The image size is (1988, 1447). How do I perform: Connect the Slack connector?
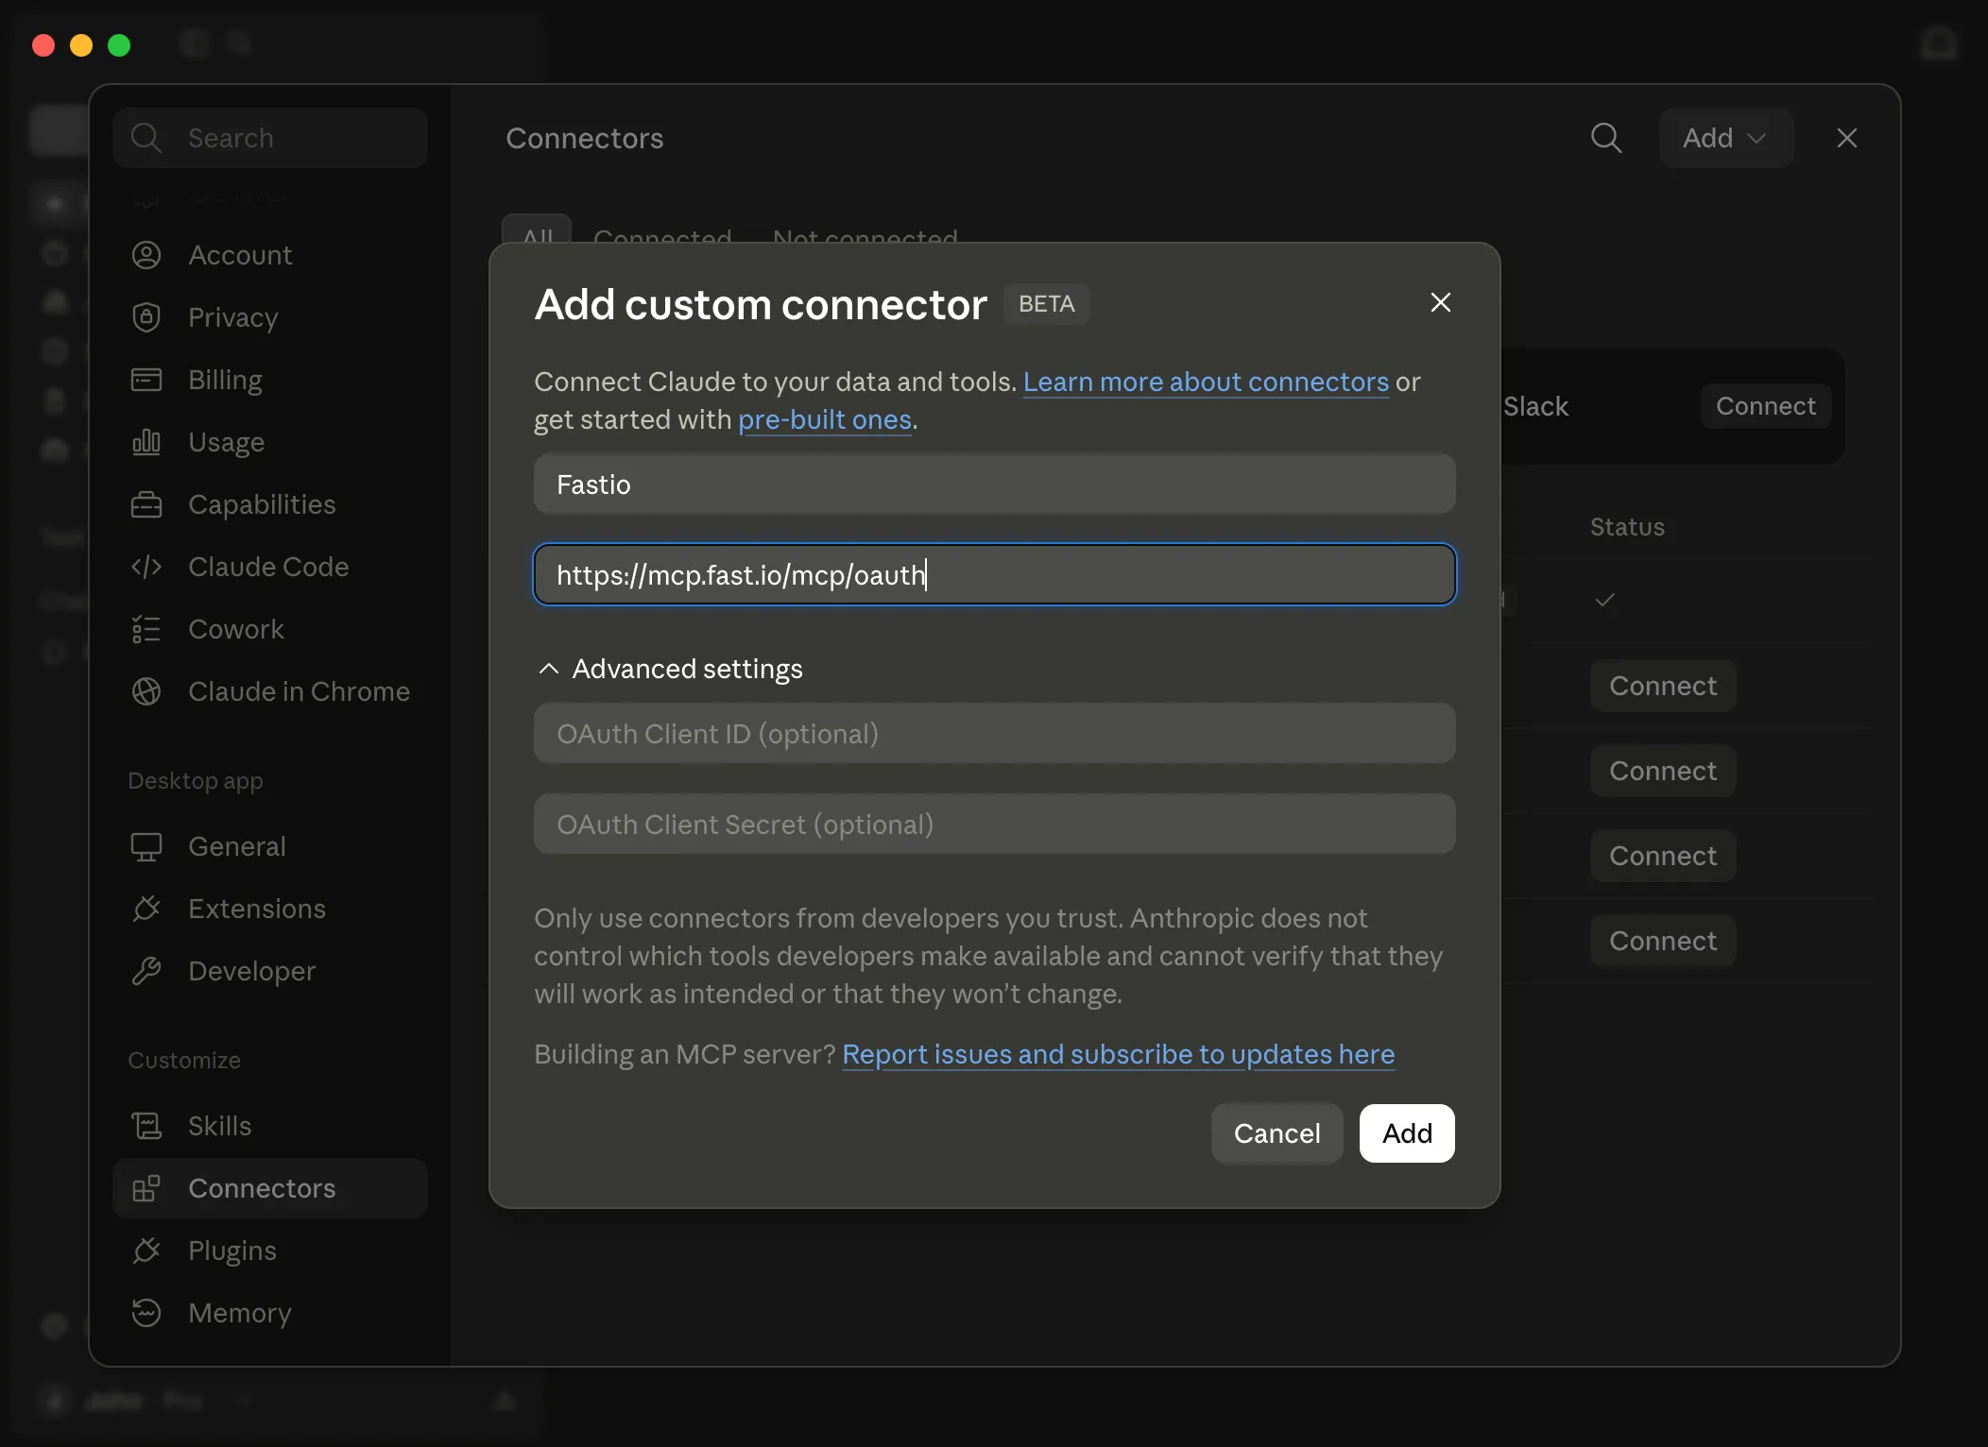(x=1765, y=406)
